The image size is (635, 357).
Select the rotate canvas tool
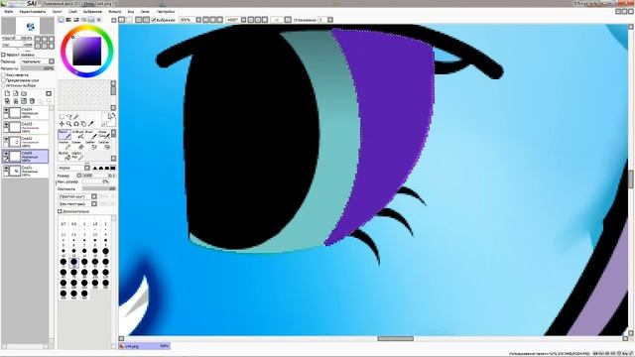click(x=76, y=123)
